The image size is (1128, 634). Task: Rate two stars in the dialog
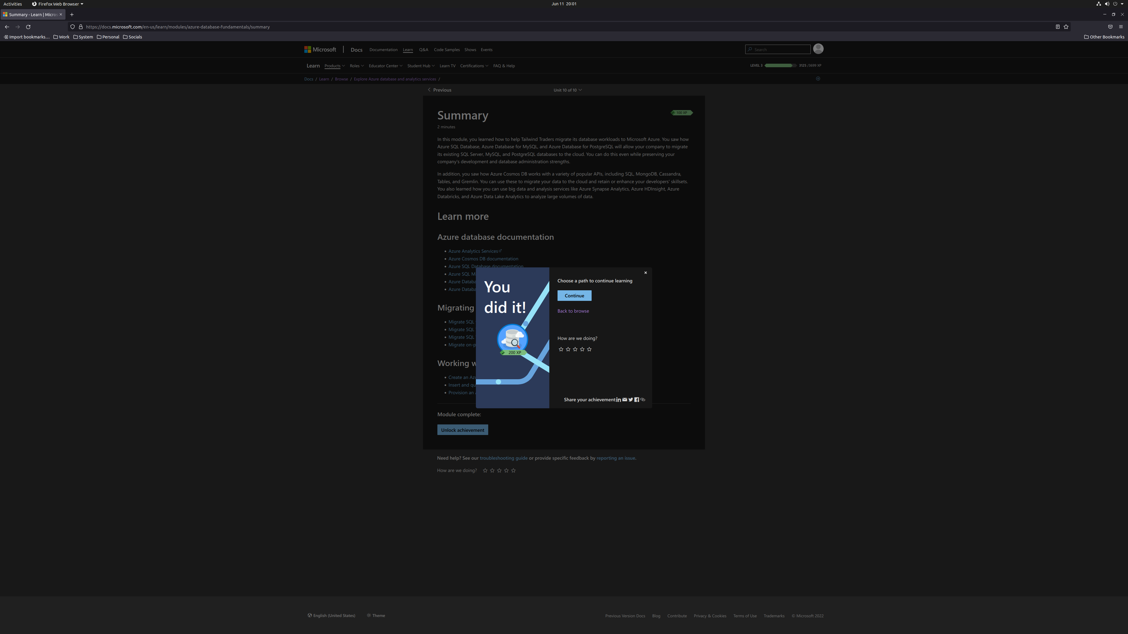568,349
